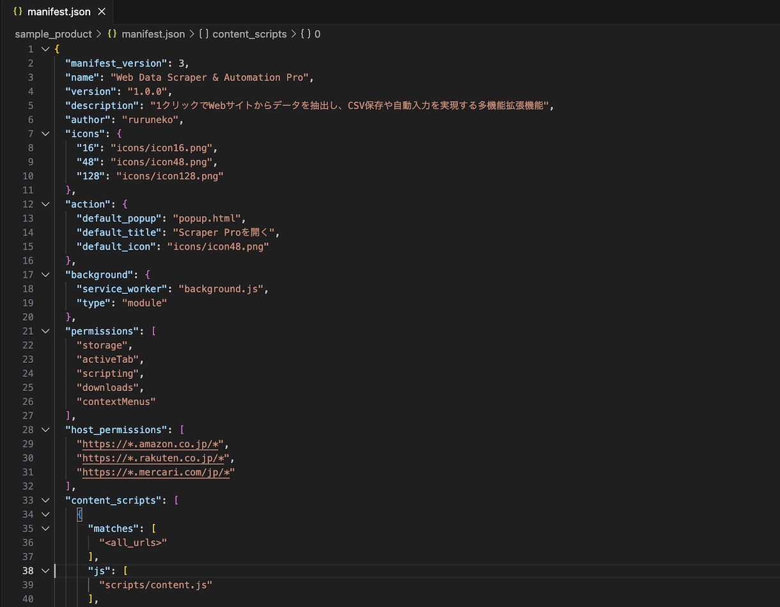Open manifest.json in the breadcrumb path
The image size is (780, 607).
click(x=146, y=34)
